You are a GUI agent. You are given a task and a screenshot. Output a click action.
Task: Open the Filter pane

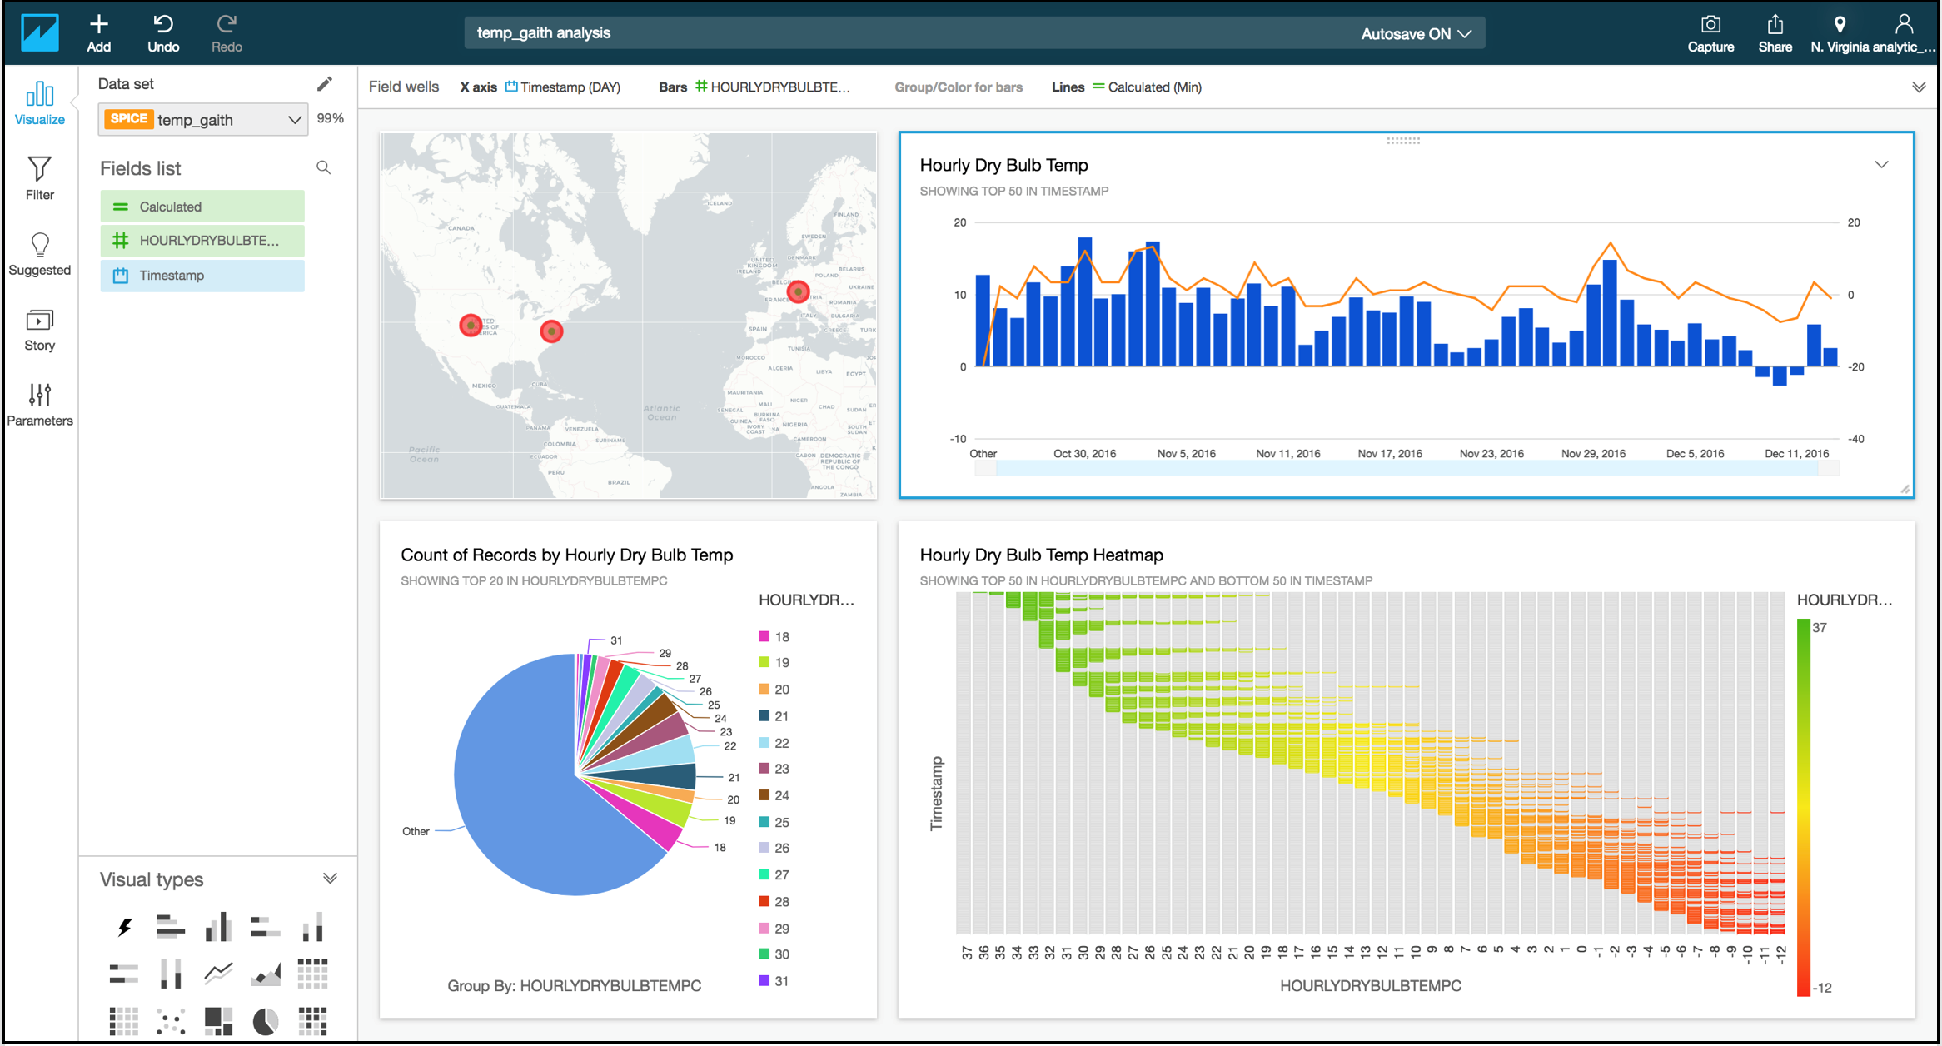pyautogui.click(x=39, y=178)
